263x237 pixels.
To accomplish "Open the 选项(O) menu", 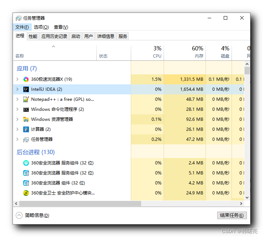I will 41,27.
